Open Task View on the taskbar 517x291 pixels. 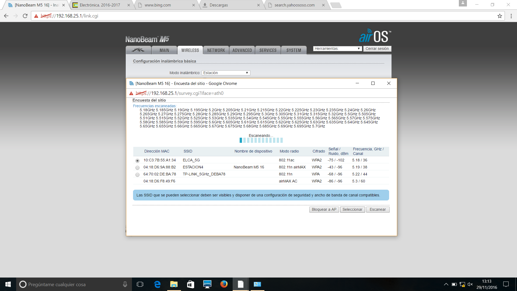point(140,284)
